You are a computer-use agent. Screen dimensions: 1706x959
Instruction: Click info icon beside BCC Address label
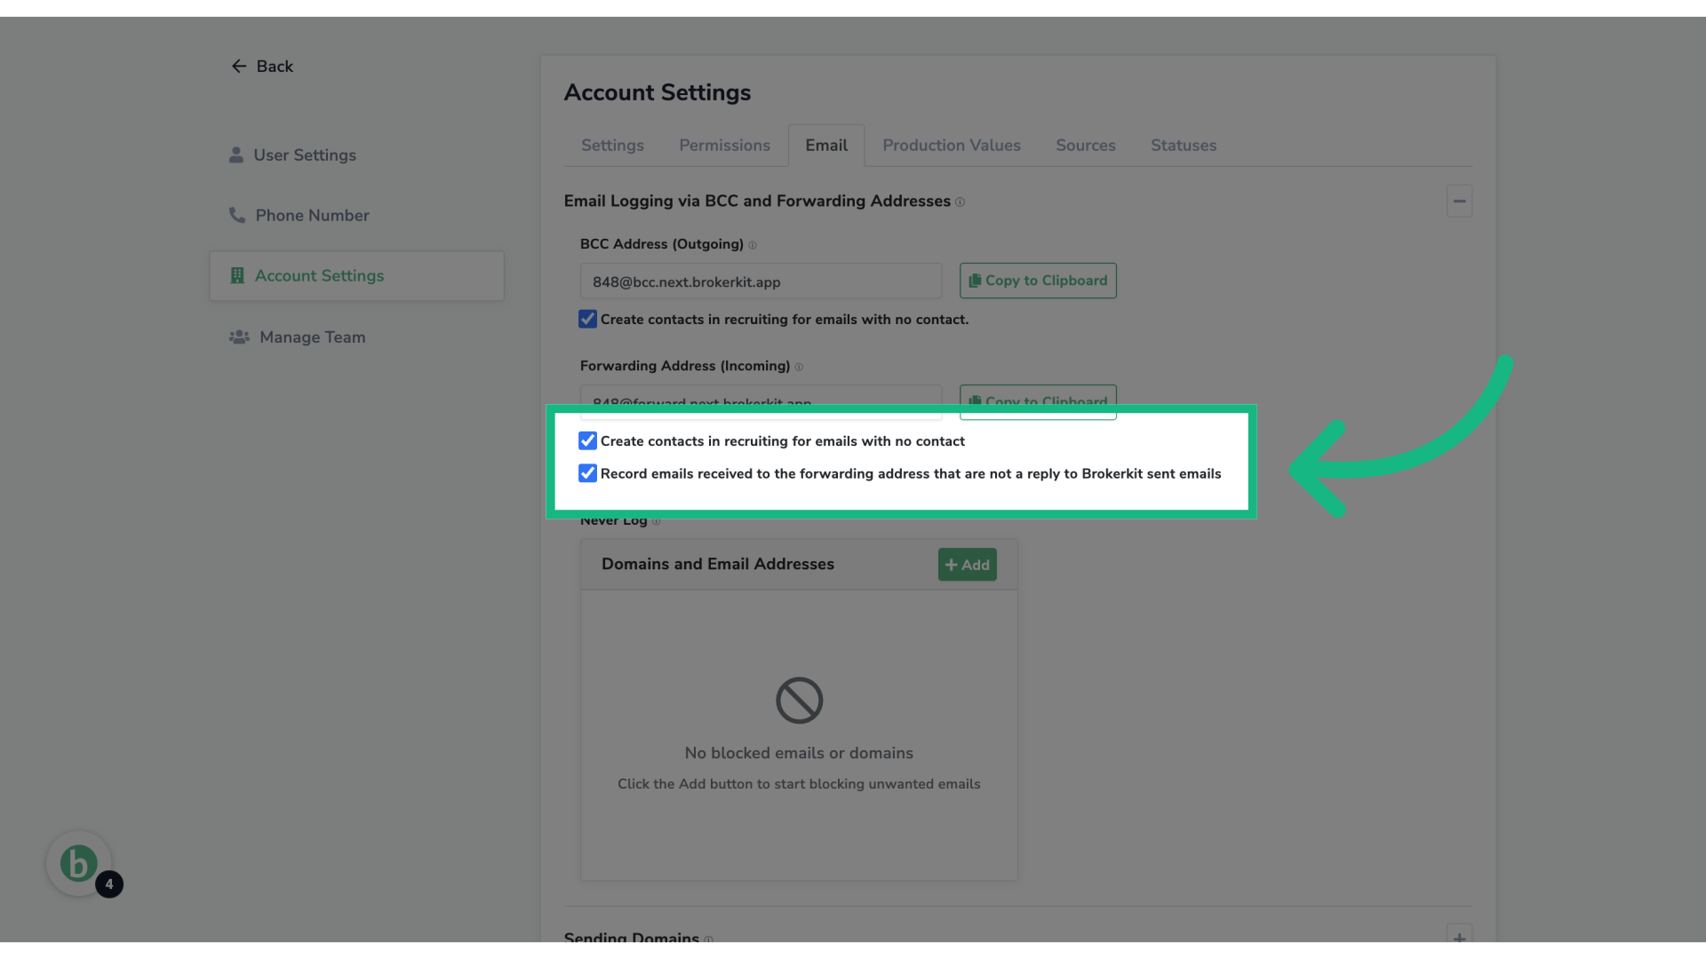coord(753,245)
